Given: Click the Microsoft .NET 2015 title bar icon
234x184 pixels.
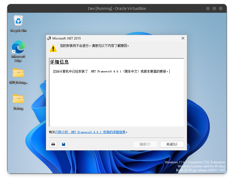Looking at the screenshot, I should point(49,38).
